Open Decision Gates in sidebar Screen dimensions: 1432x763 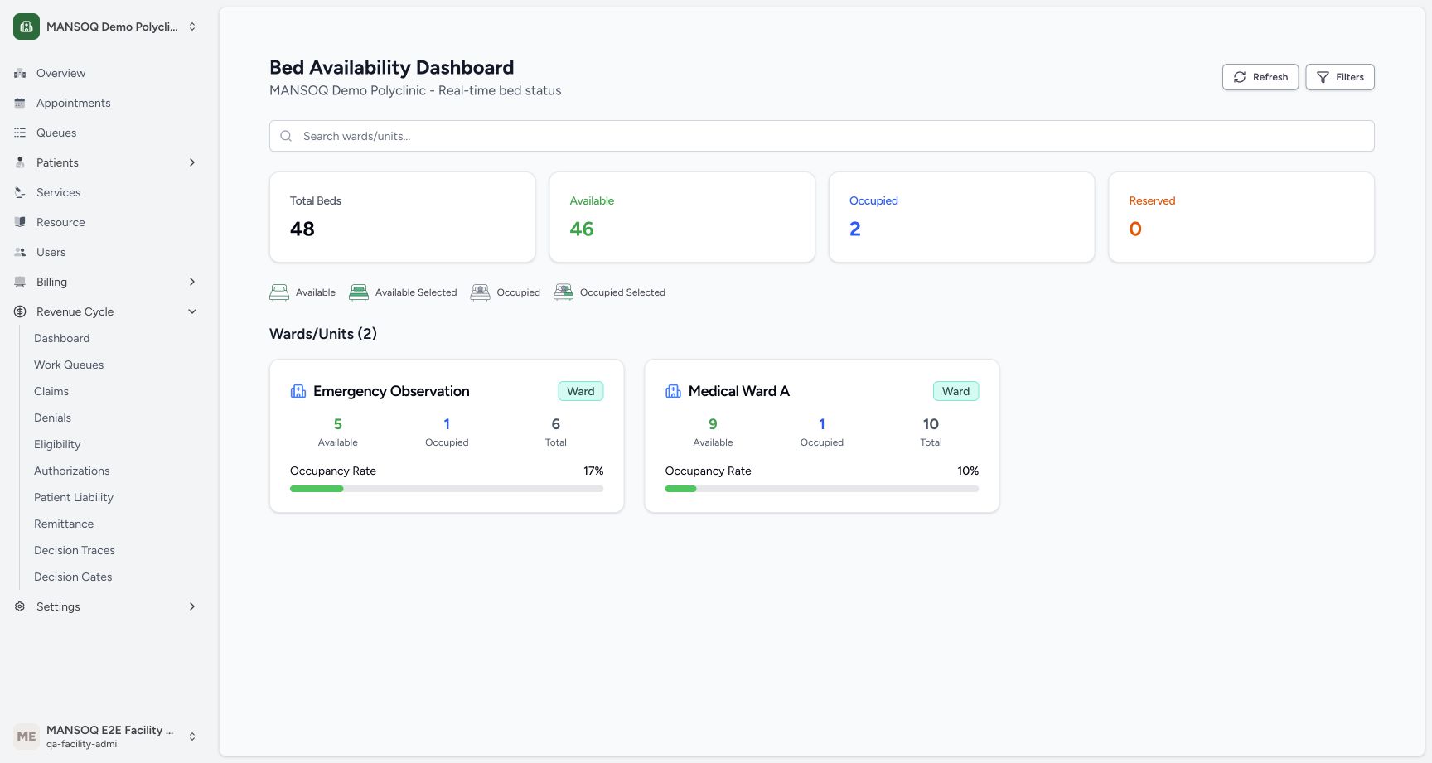point(73,577)
